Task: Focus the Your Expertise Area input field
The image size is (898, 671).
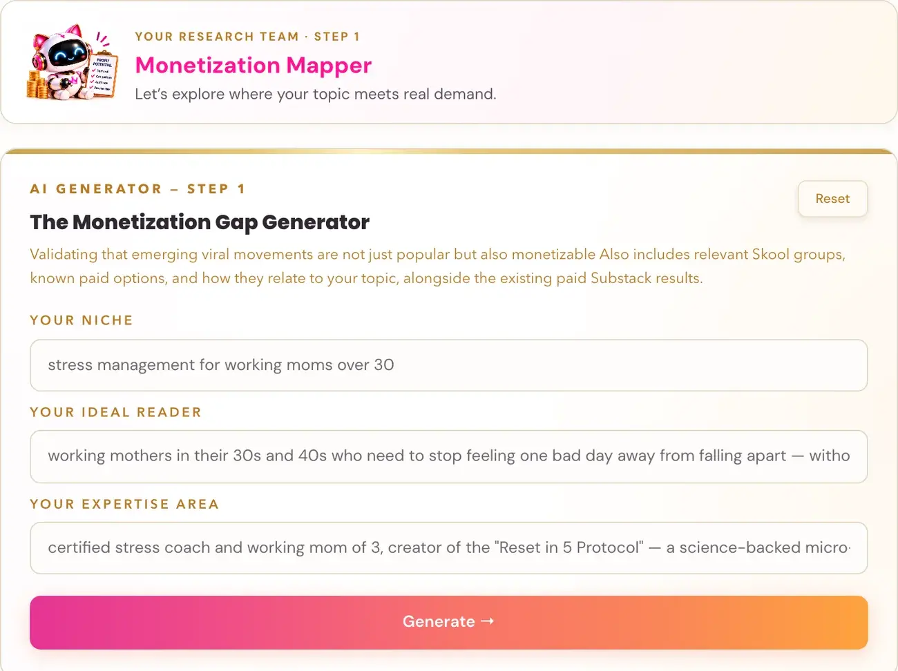Action: 448,548
